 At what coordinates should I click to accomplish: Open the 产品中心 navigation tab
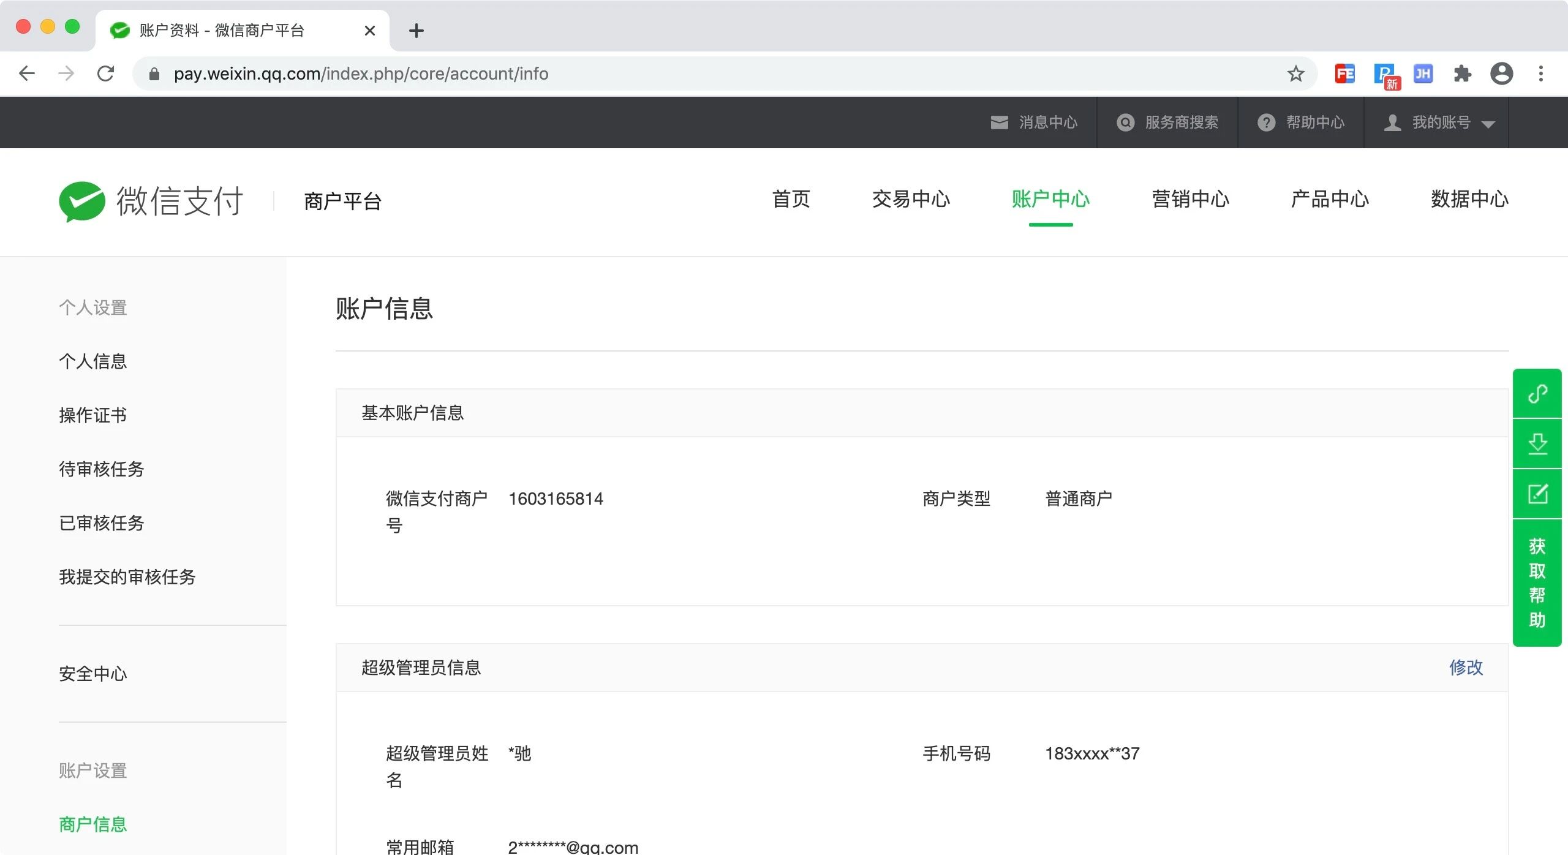[1329, 199]
